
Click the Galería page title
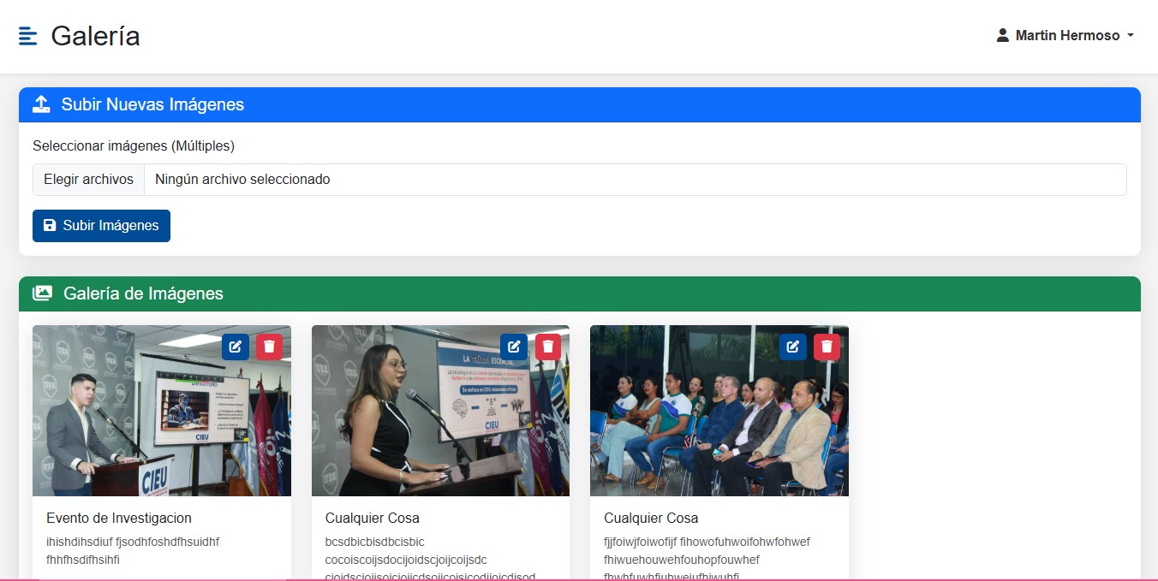tap(95, 36)
